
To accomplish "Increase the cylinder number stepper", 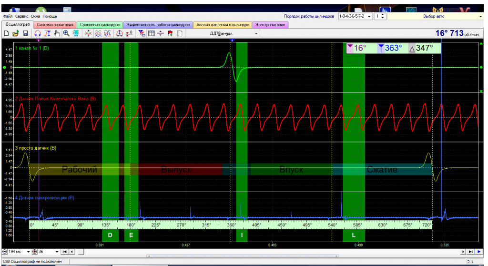I will (x=383, y=15).
